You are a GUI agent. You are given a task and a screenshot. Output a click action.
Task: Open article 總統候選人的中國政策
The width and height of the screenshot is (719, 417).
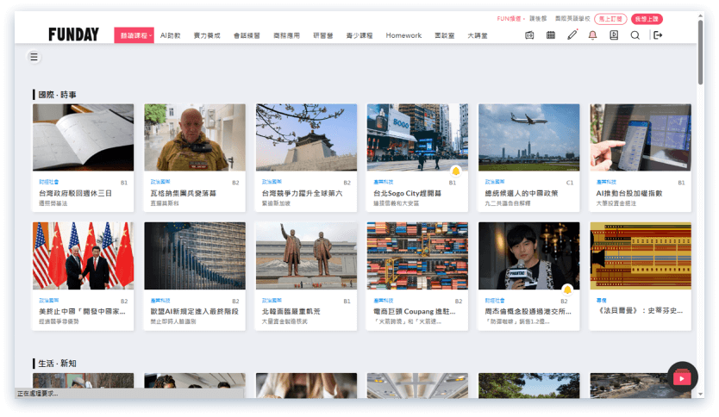tap(522, 193)
